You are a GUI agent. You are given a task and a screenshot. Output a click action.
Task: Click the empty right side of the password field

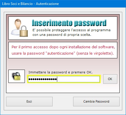[x=78, y=79]
